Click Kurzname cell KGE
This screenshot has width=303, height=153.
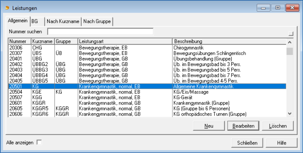[37, 92]
